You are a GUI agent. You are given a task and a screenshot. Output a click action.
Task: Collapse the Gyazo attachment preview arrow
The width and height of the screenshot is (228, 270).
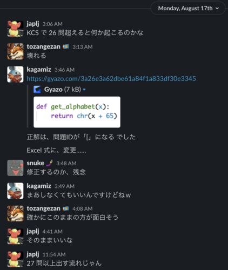pyautogui.click(x=84, y=90)
